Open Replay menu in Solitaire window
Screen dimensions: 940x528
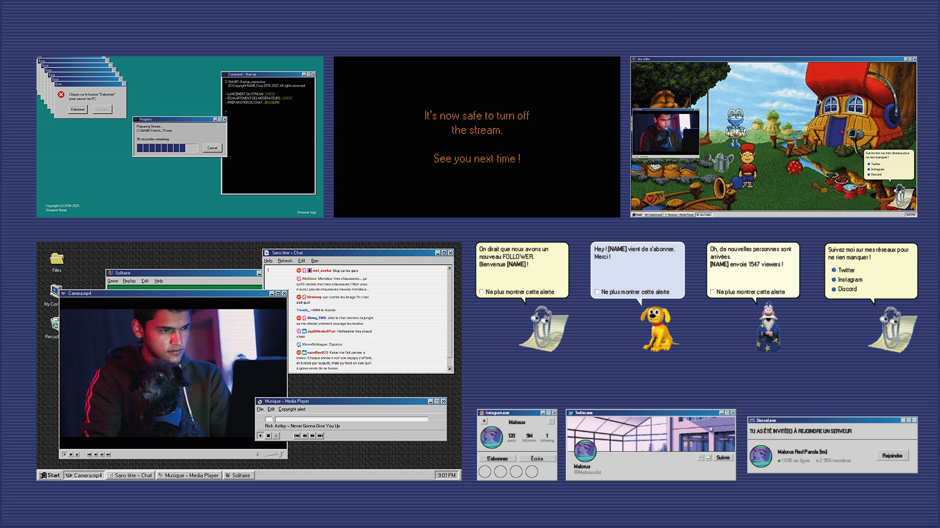click(x=129, y=281)
